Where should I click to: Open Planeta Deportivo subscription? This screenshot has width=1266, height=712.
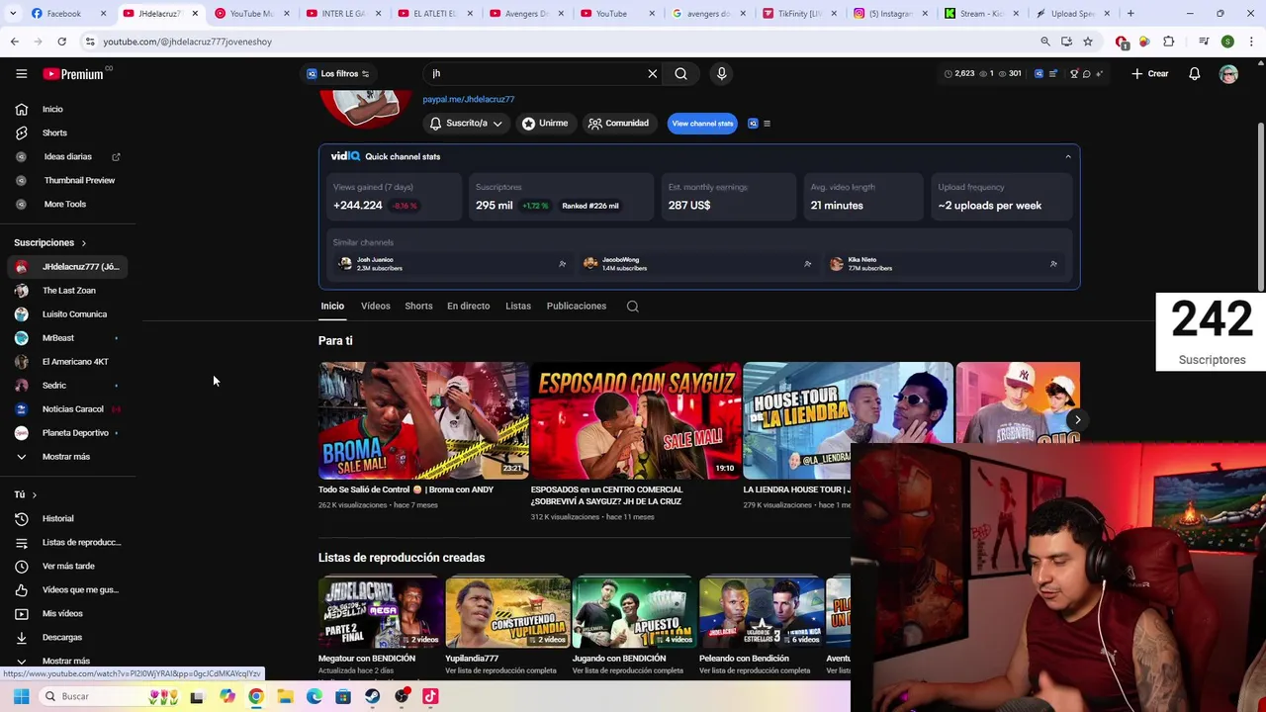[69, 432]
